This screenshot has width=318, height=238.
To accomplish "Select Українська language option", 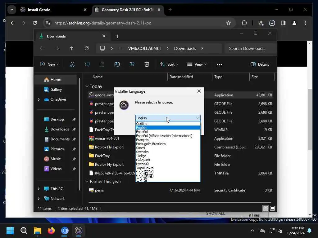I will (x=168, y=168).
